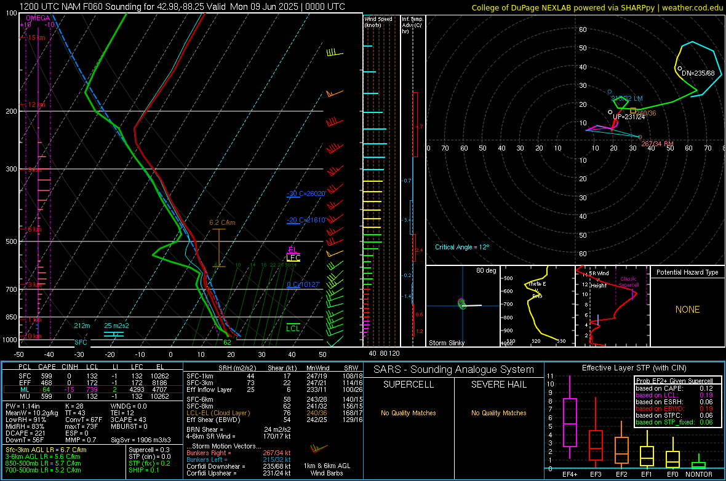The height and width of the screenshot is (481, 726).
Task: Click the small wind barbs graphic above 1km & 6km AGL
Action: [319, 448]
